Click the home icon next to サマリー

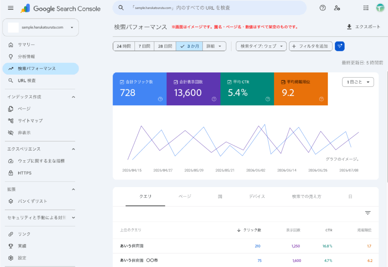coord(11,45)
